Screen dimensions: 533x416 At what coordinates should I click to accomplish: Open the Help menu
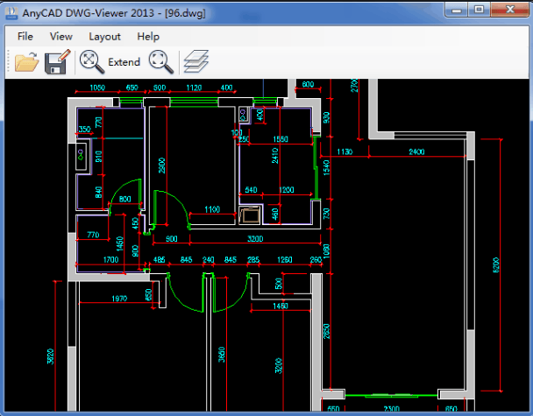pyautogui.click(x=148, y=36)
